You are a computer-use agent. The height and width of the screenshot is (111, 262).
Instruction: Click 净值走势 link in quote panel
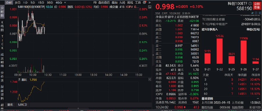click(x=161, y=17)
